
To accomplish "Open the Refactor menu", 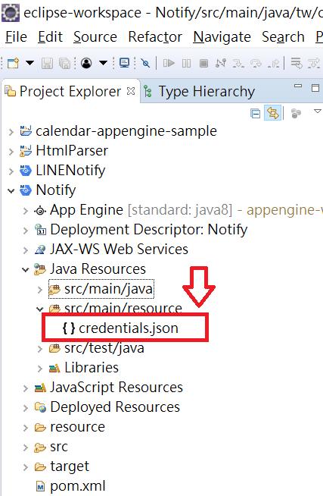I will [x=155, y=37].
